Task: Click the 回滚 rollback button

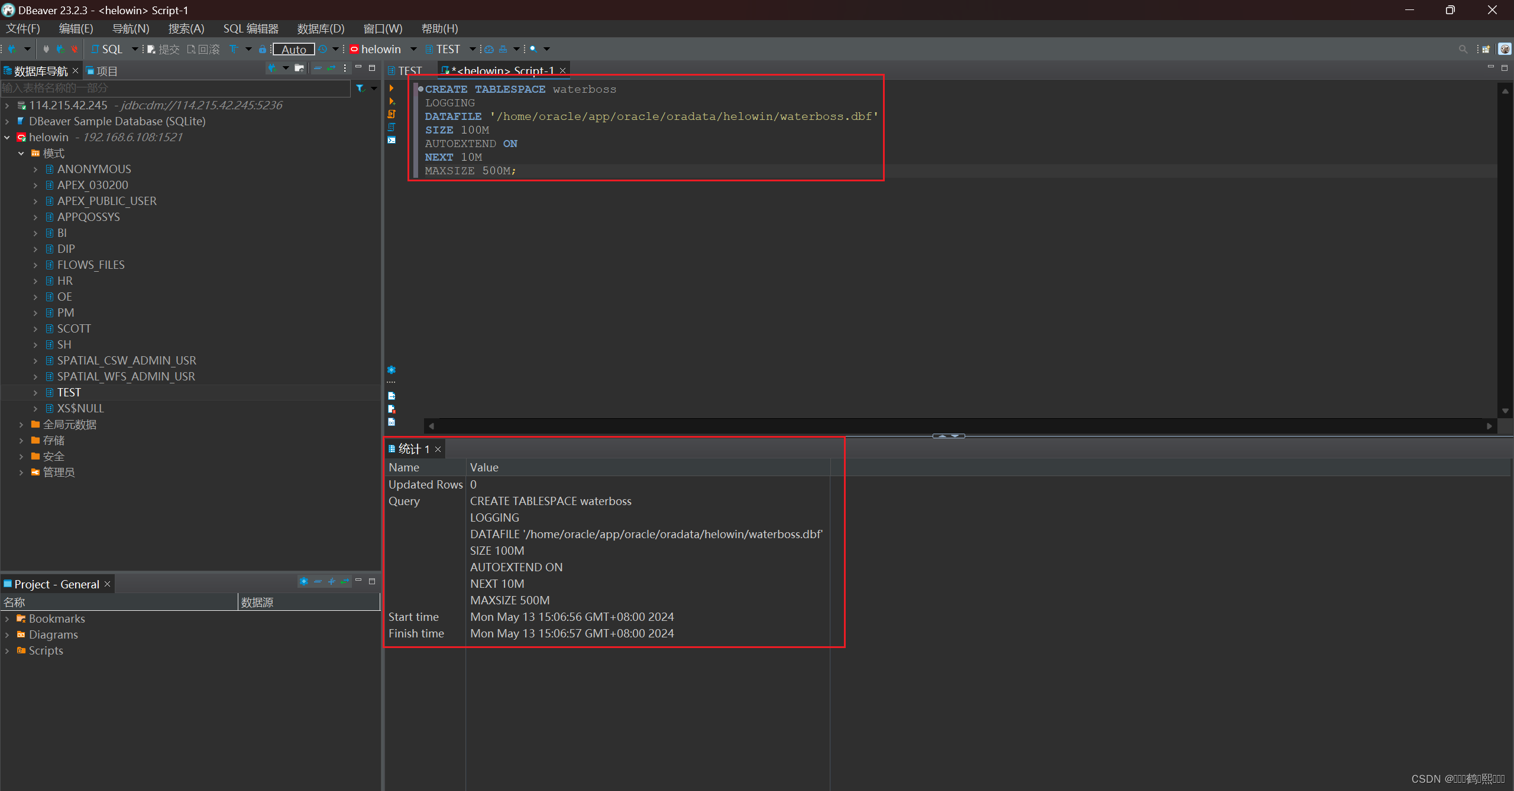Action: pyautogui.click(x=203, y=50)
